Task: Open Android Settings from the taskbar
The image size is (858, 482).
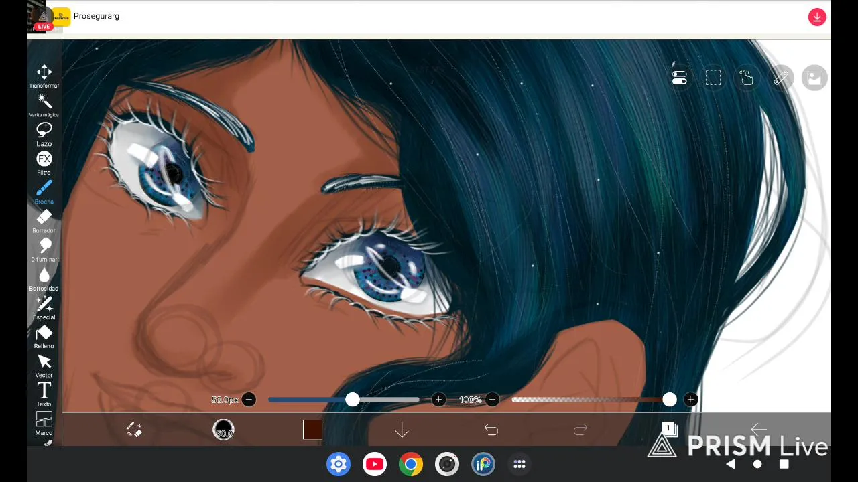Action: click(x=339, y=464)
